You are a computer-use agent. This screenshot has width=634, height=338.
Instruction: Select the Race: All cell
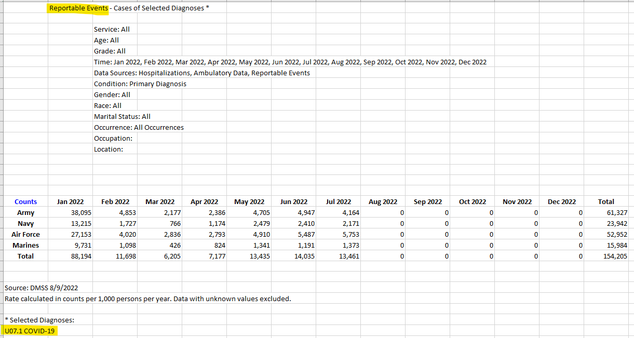click(x=107, y=105)
